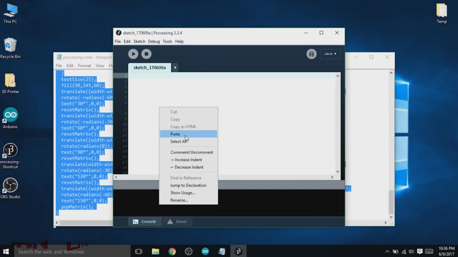458x257 pixels.
Task: Stop the running sketch
Action: coord(147,54)
